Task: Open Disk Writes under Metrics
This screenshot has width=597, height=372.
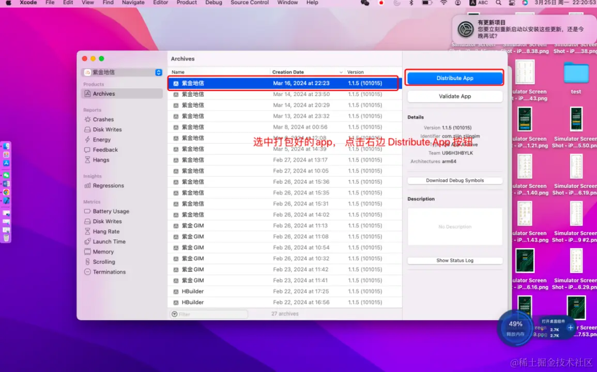Action: [x=107, y=221]
